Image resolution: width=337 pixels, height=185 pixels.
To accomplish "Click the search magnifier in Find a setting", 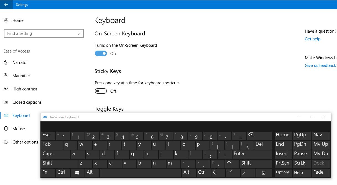I will (x=80, y=33).
